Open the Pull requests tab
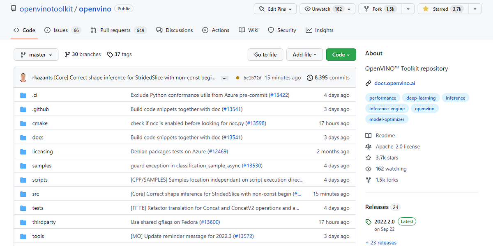This screenshot has height=246, width=493. tap(118, 30)
